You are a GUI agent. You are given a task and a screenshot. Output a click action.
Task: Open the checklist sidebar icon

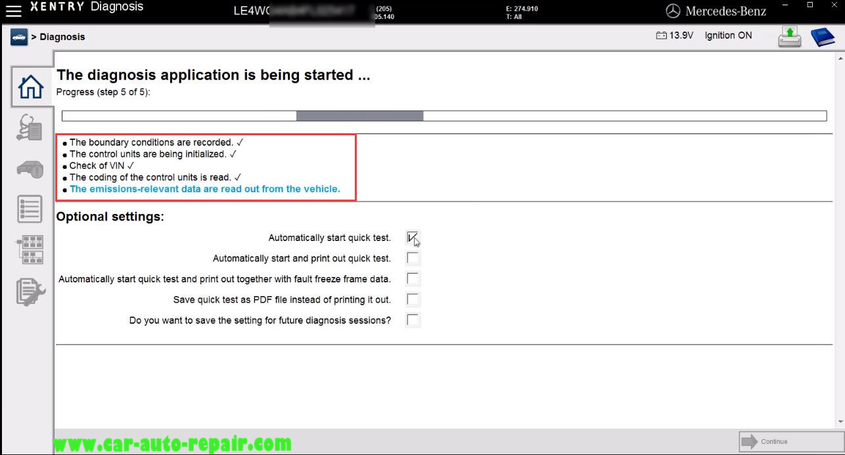30,209
